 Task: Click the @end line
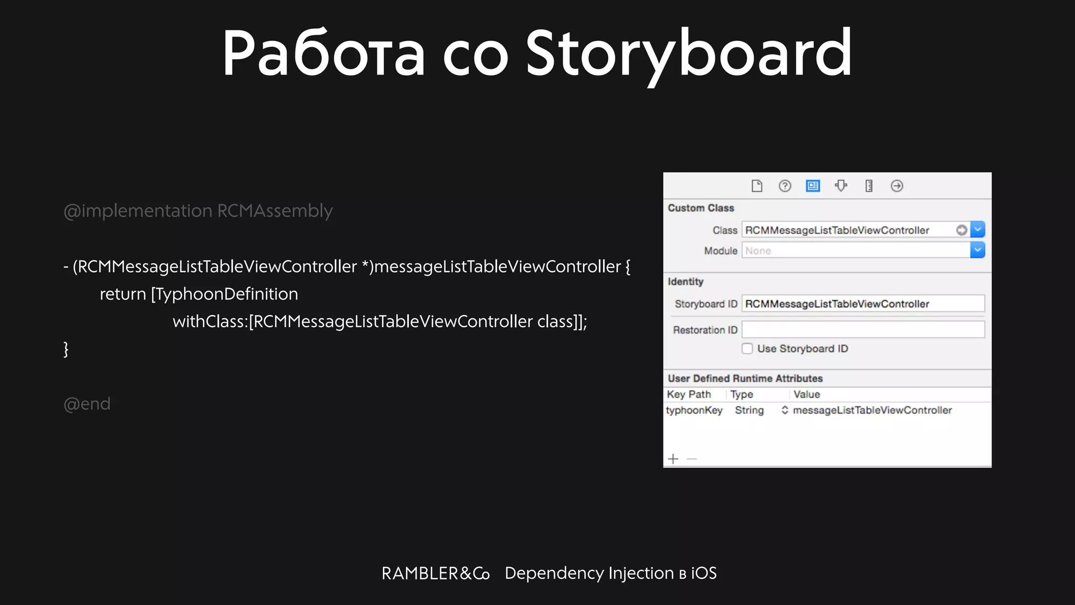coord(87,404)
